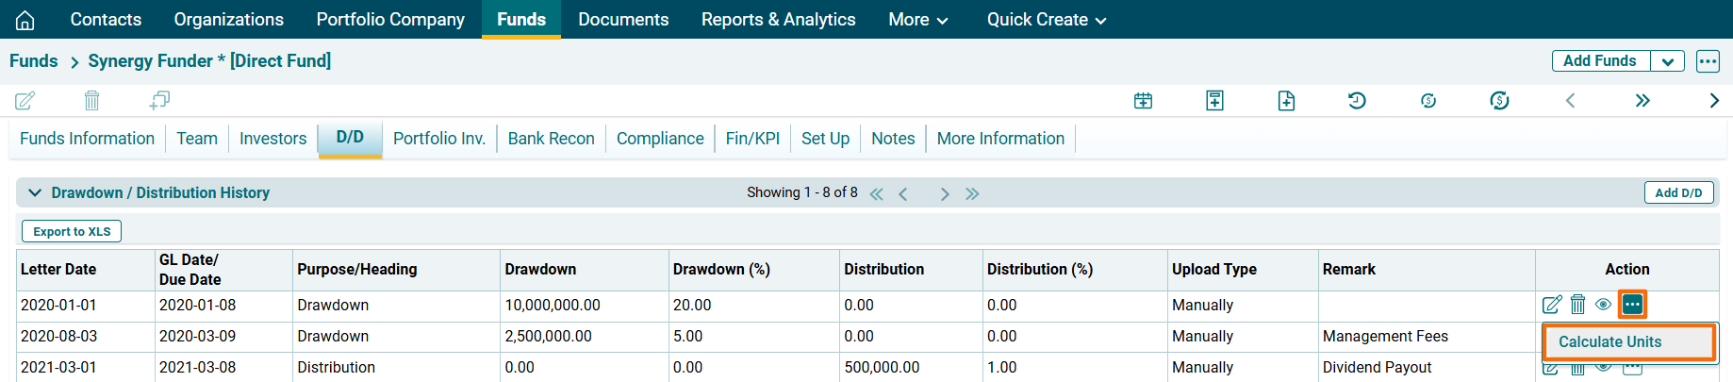View the 2020-01-01 drawdown with eye icon
This screenshot has width=1733, height=382.
pos(1603,305)
